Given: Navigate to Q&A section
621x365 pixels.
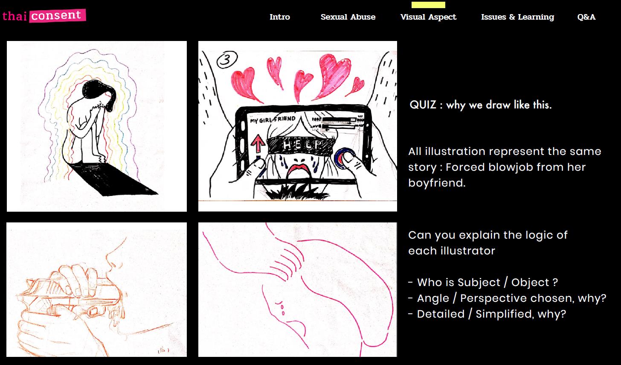Looking at the screenshot, I should click(x=586, y=17).
